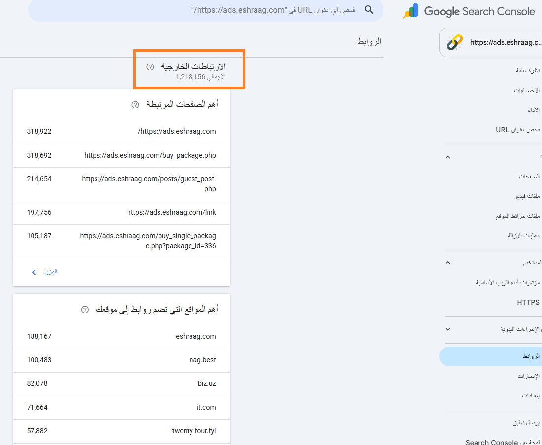The width and height of the screenshot is (542, 445).
Task: Click the الروابط page heading
Action: click(x=369, y=41)
